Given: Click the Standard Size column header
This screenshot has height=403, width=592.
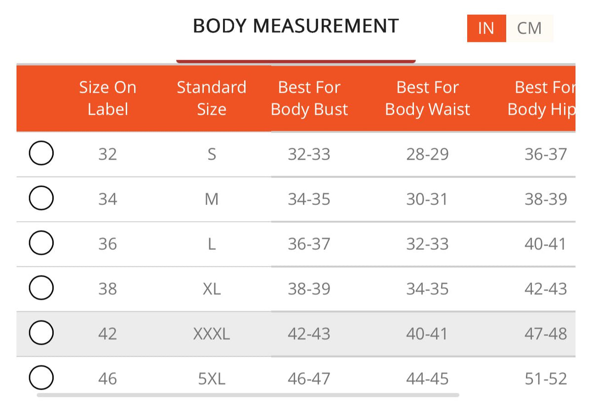Looking at the screenshot, I should (212, 98).
